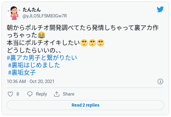Open the #裏垢女子 hashtag
The width and height of the screenshot is (171, 117).
[x=22, y=72]
